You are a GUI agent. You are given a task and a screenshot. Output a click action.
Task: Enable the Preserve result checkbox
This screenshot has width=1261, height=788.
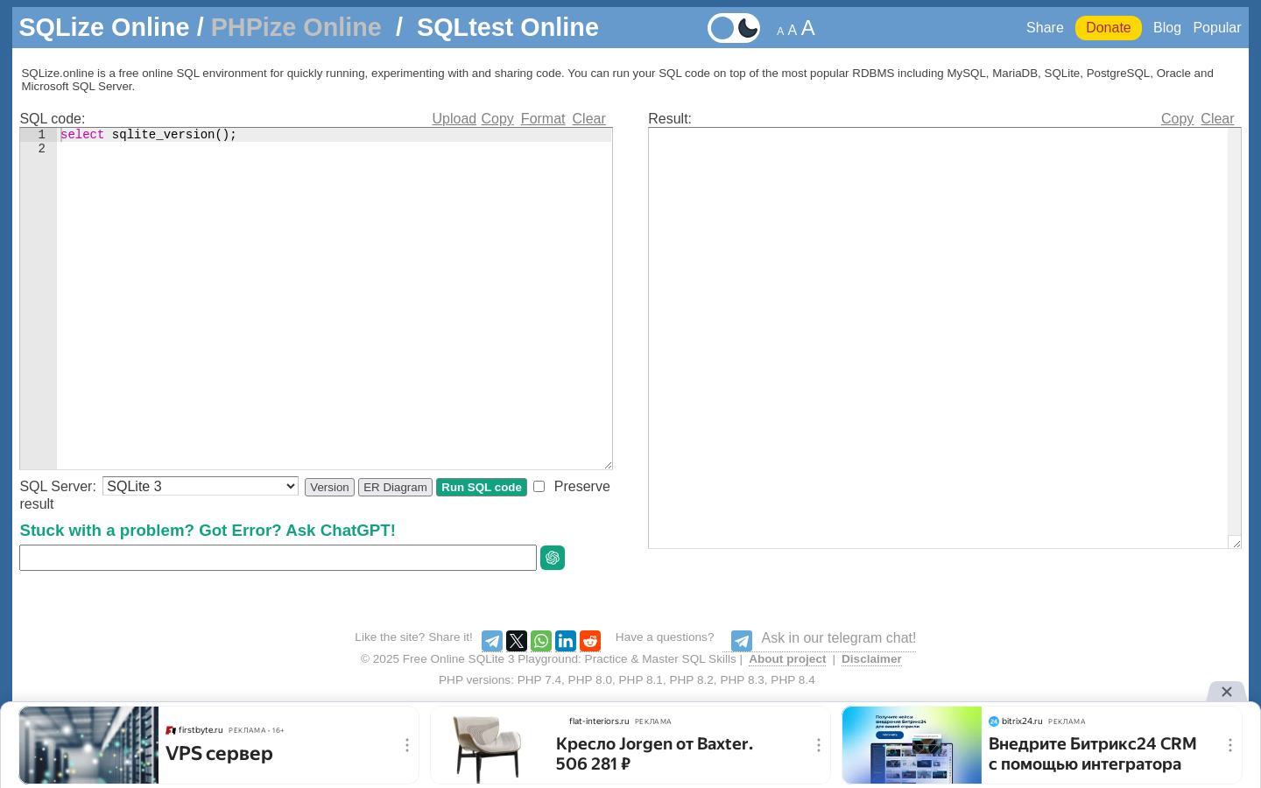539,487
